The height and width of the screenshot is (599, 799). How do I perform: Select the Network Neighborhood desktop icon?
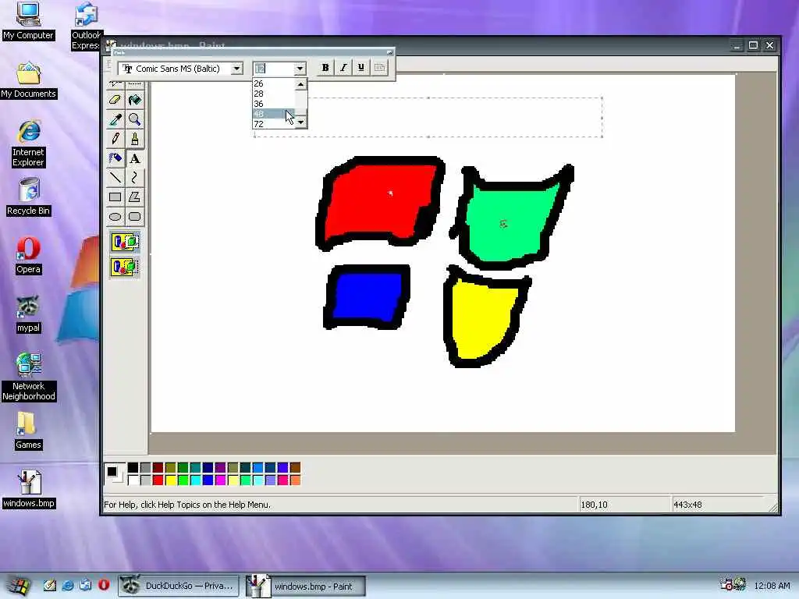tap(29, 377)
